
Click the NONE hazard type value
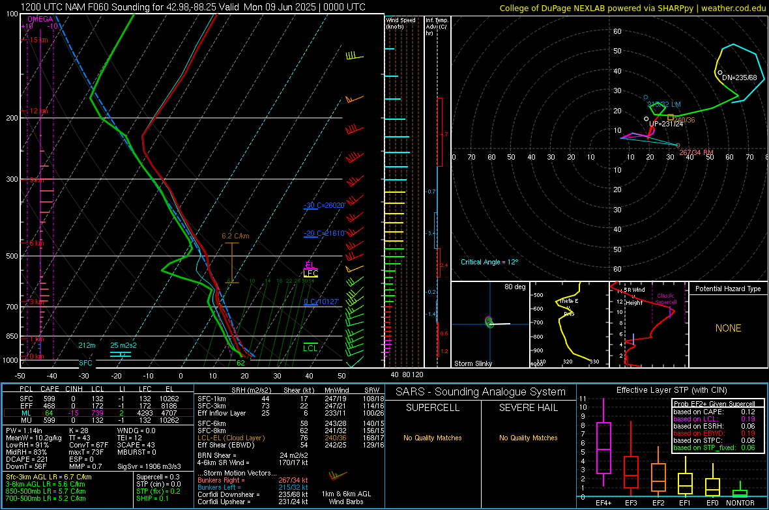click(x=728, y=328)
